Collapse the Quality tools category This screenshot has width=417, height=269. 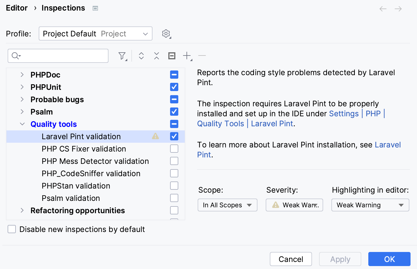(x=22, y=124)
